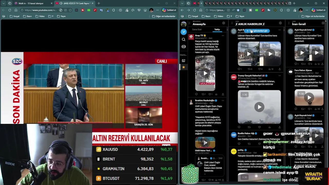Image resolution: width=329 pixels, height=185 pixels.
Task: Compose a new post in X Pro sidebar
Action: (x=184, y=32)
